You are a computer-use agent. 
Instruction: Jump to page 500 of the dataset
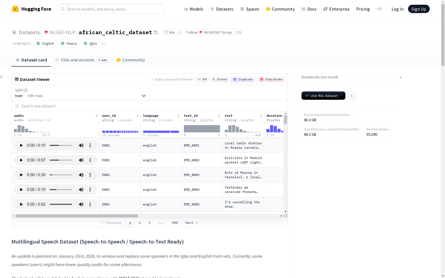coord(175,223)
